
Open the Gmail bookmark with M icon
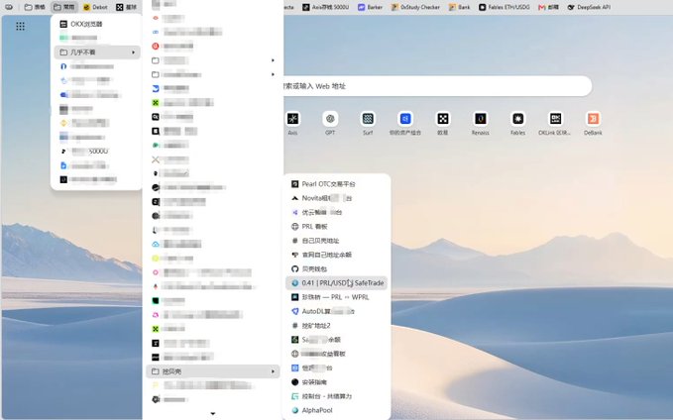click(548, 7)
